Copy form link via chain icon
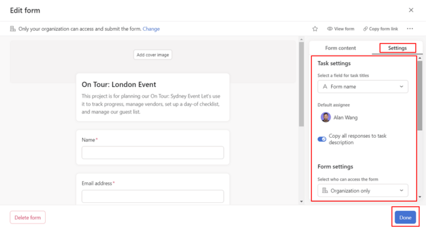 [380, 29]
